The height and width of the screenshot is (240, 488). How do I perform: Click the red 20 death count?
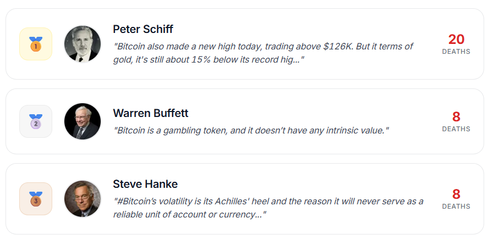456,40
